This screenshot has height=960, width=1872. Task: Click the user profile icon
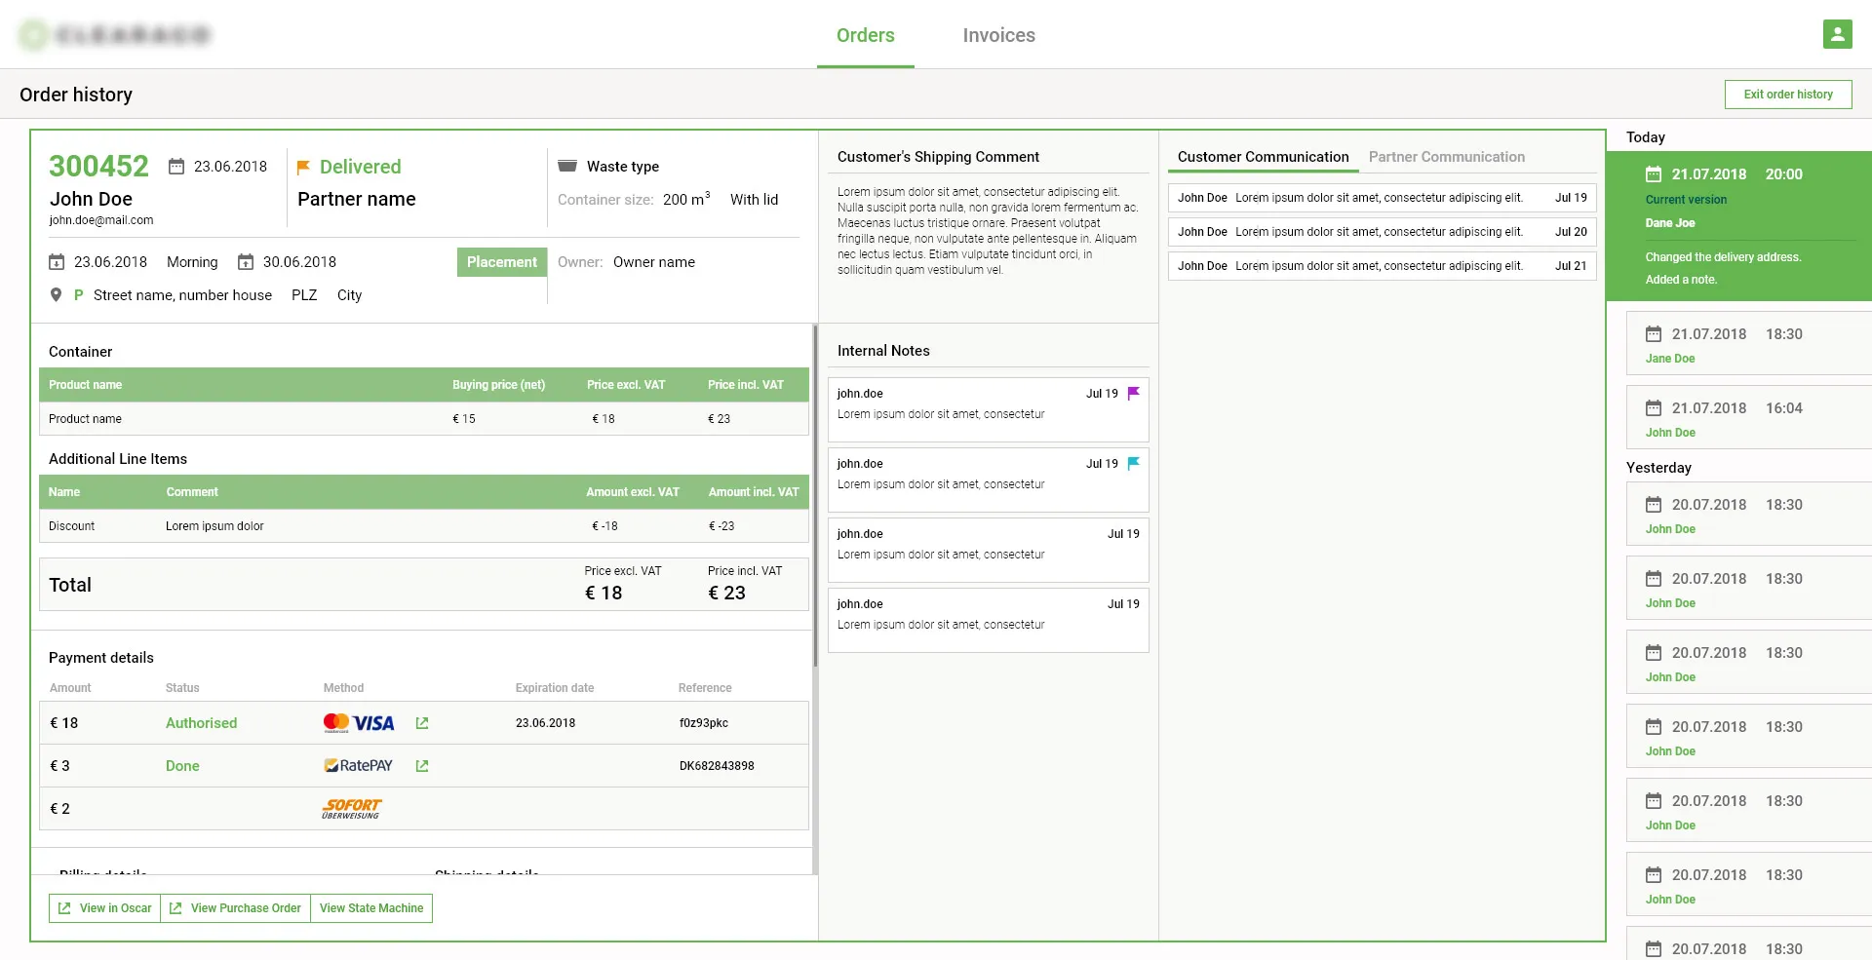pyautogui.click(x=1837, y=34)
